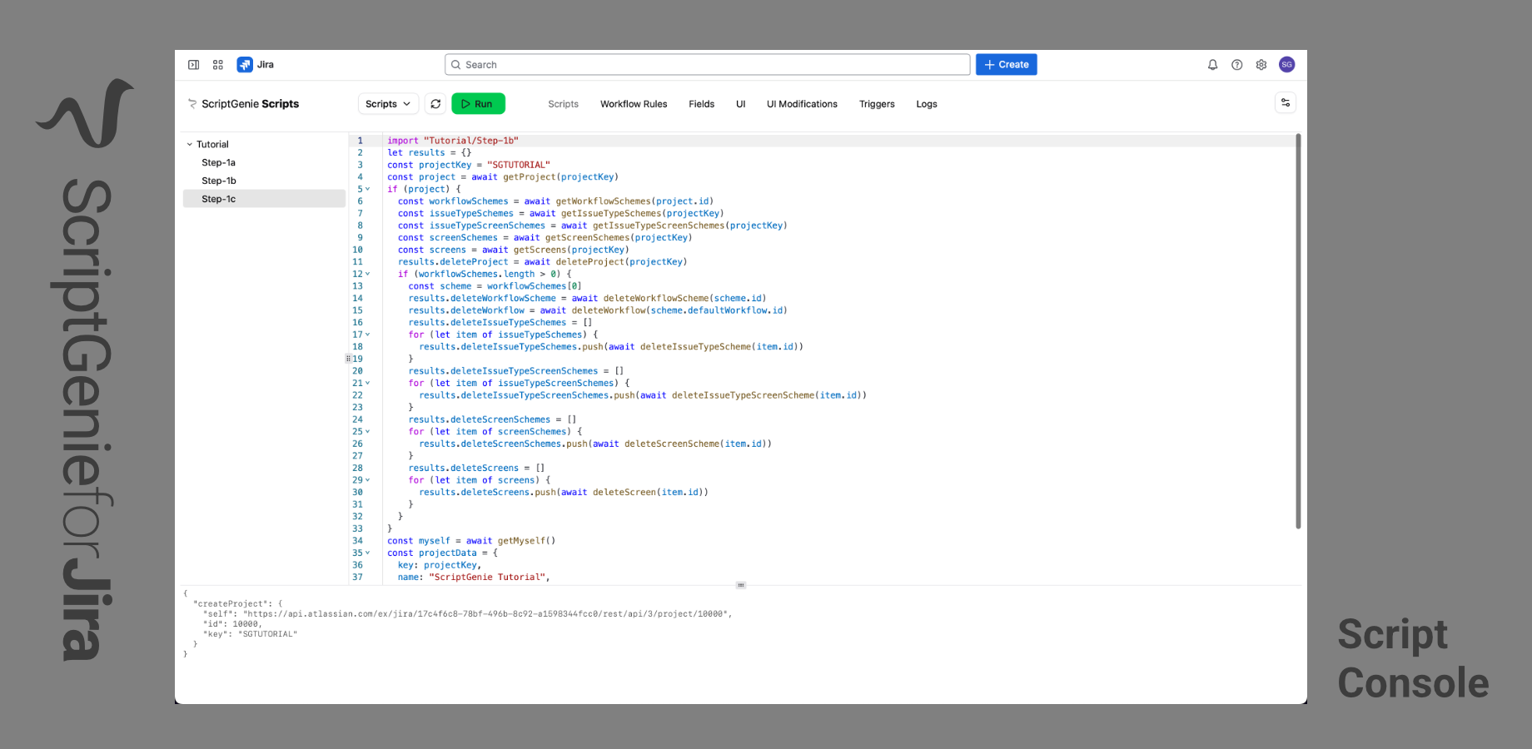Open the Logs tab
This screenshot has width=1532, height=749.
pos(927,104)
